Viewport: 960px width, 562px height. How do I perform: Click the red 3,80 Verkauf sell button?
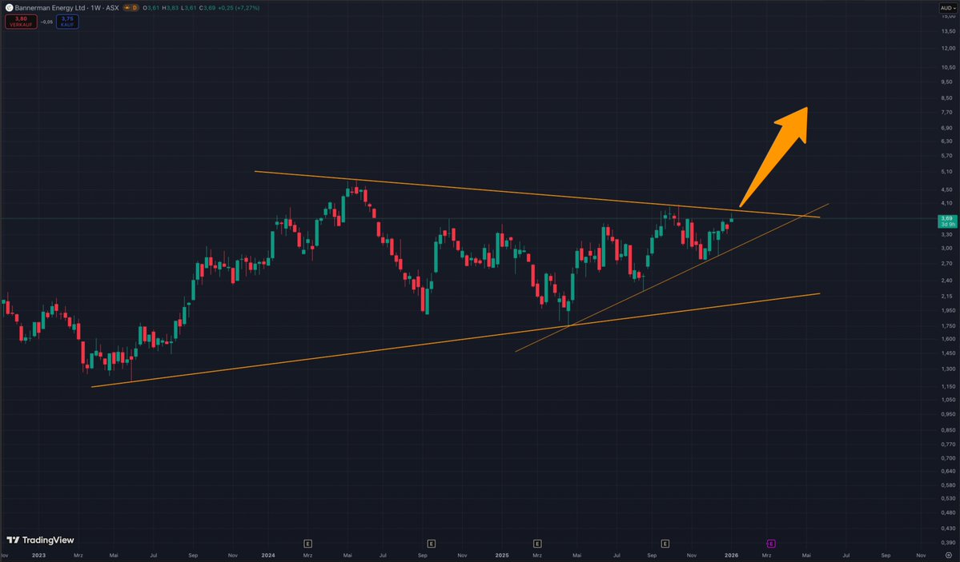[21, 22]
